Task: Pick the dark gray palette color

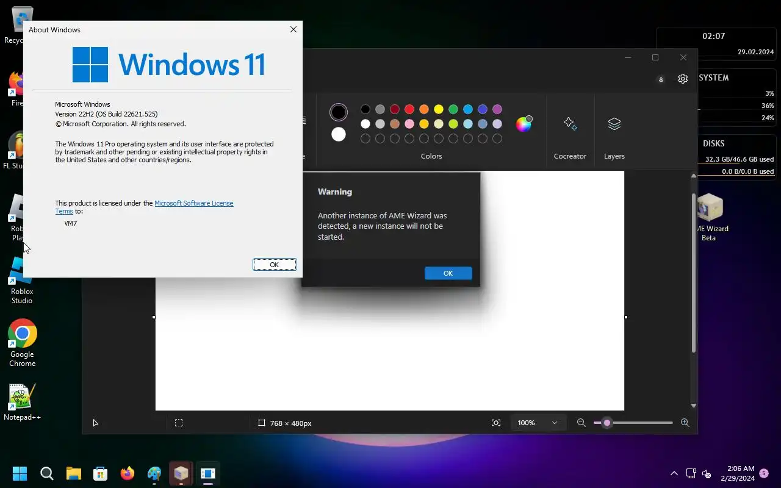Action: (x=380, y=109)
